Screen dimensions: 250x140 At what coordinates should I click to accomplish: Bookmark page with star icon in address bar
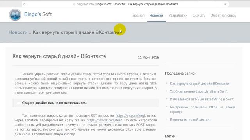pyautogui.click(x=225, y=4)
